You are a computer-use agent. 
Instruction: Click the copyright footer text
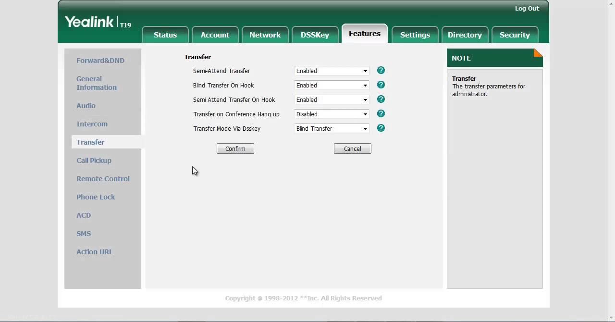click(303, 298)
